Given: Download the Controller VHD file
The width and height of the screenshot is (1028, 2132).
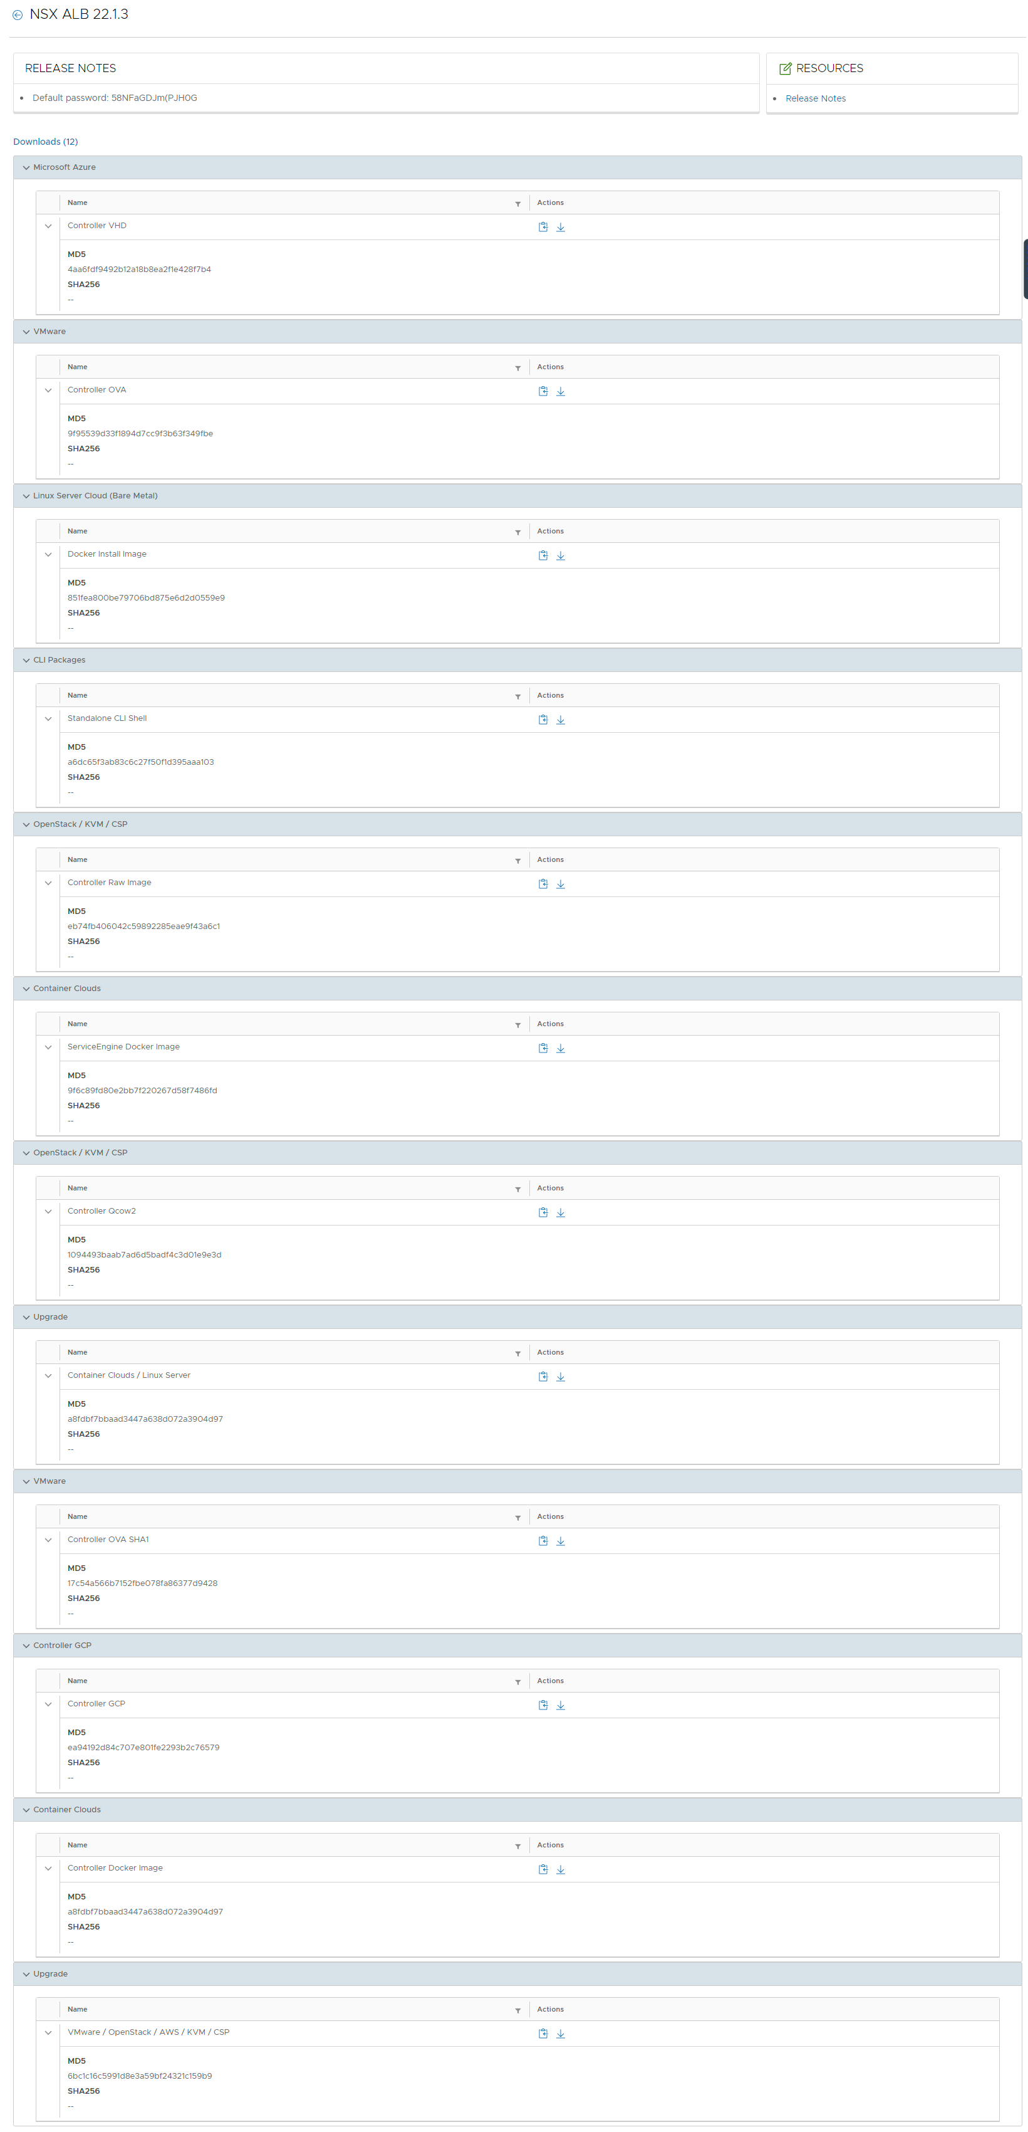Looking at the screenshot, I should click(x=560, y=227).
